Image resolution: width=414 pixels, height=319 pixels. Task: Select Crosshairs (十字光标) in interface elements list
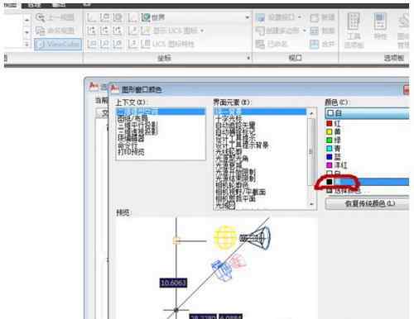coord(229,119)
